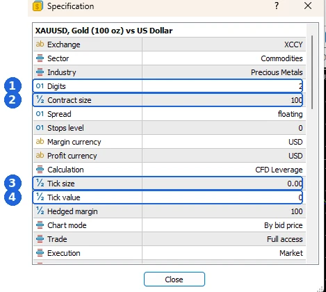326x292 pixels.
Task: Click the Execution row icon
Action: (40, 253)
